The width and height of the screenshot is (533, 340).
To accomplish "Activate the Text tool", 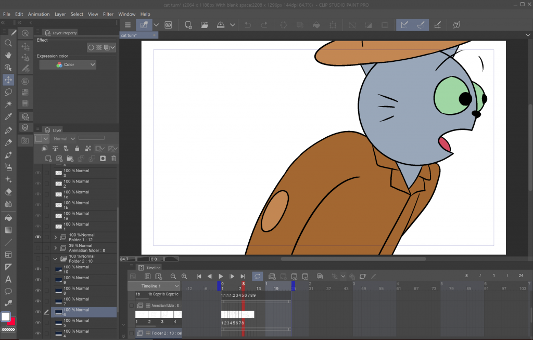I will 8,279.
